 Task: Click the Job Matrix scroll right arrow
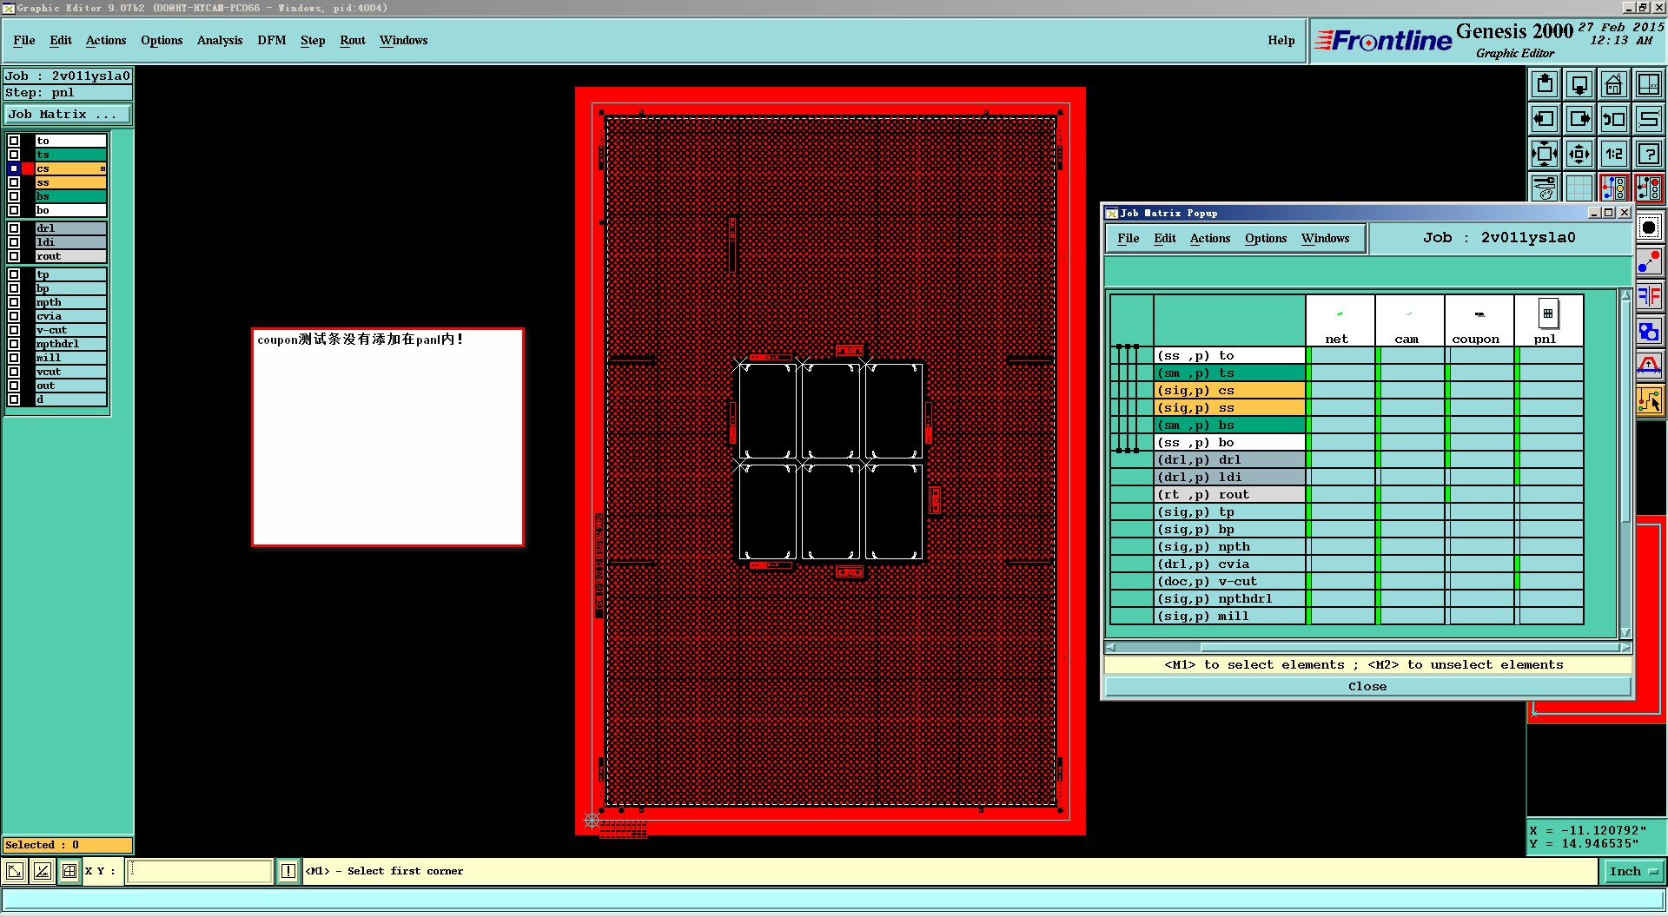1625,647
